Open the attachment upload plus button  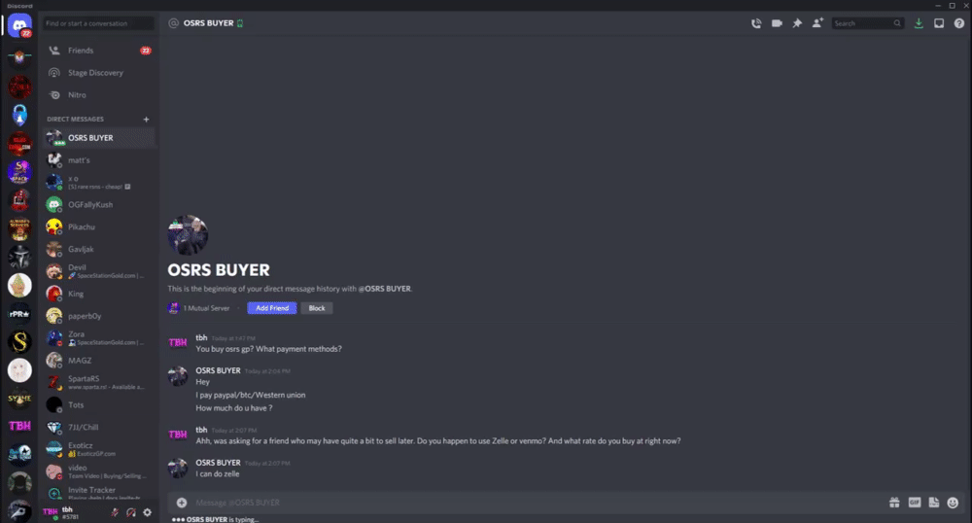[x=182, y=503]
